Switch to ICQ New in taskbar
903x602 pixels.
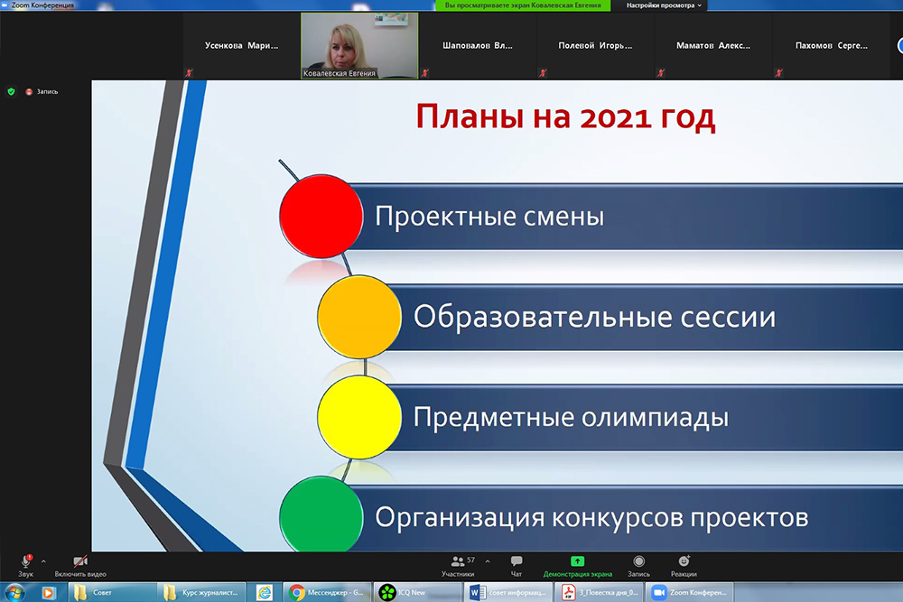click(417, 592)
